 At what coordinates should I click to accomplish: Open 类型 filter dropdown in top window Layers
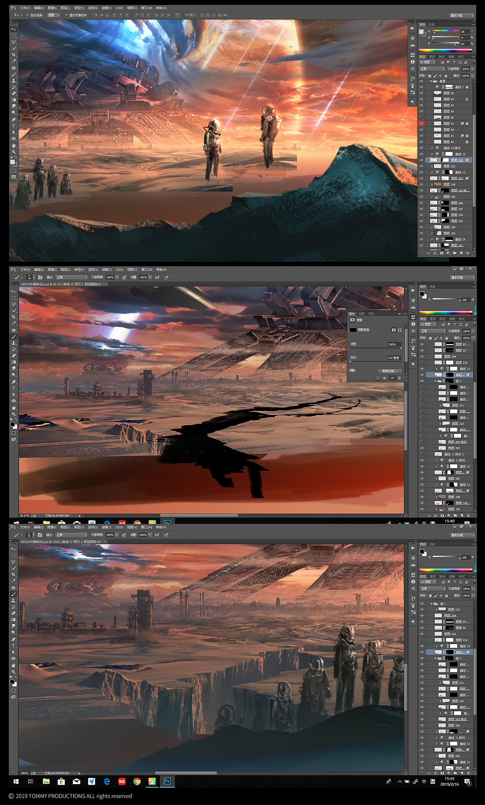[428, 62]
